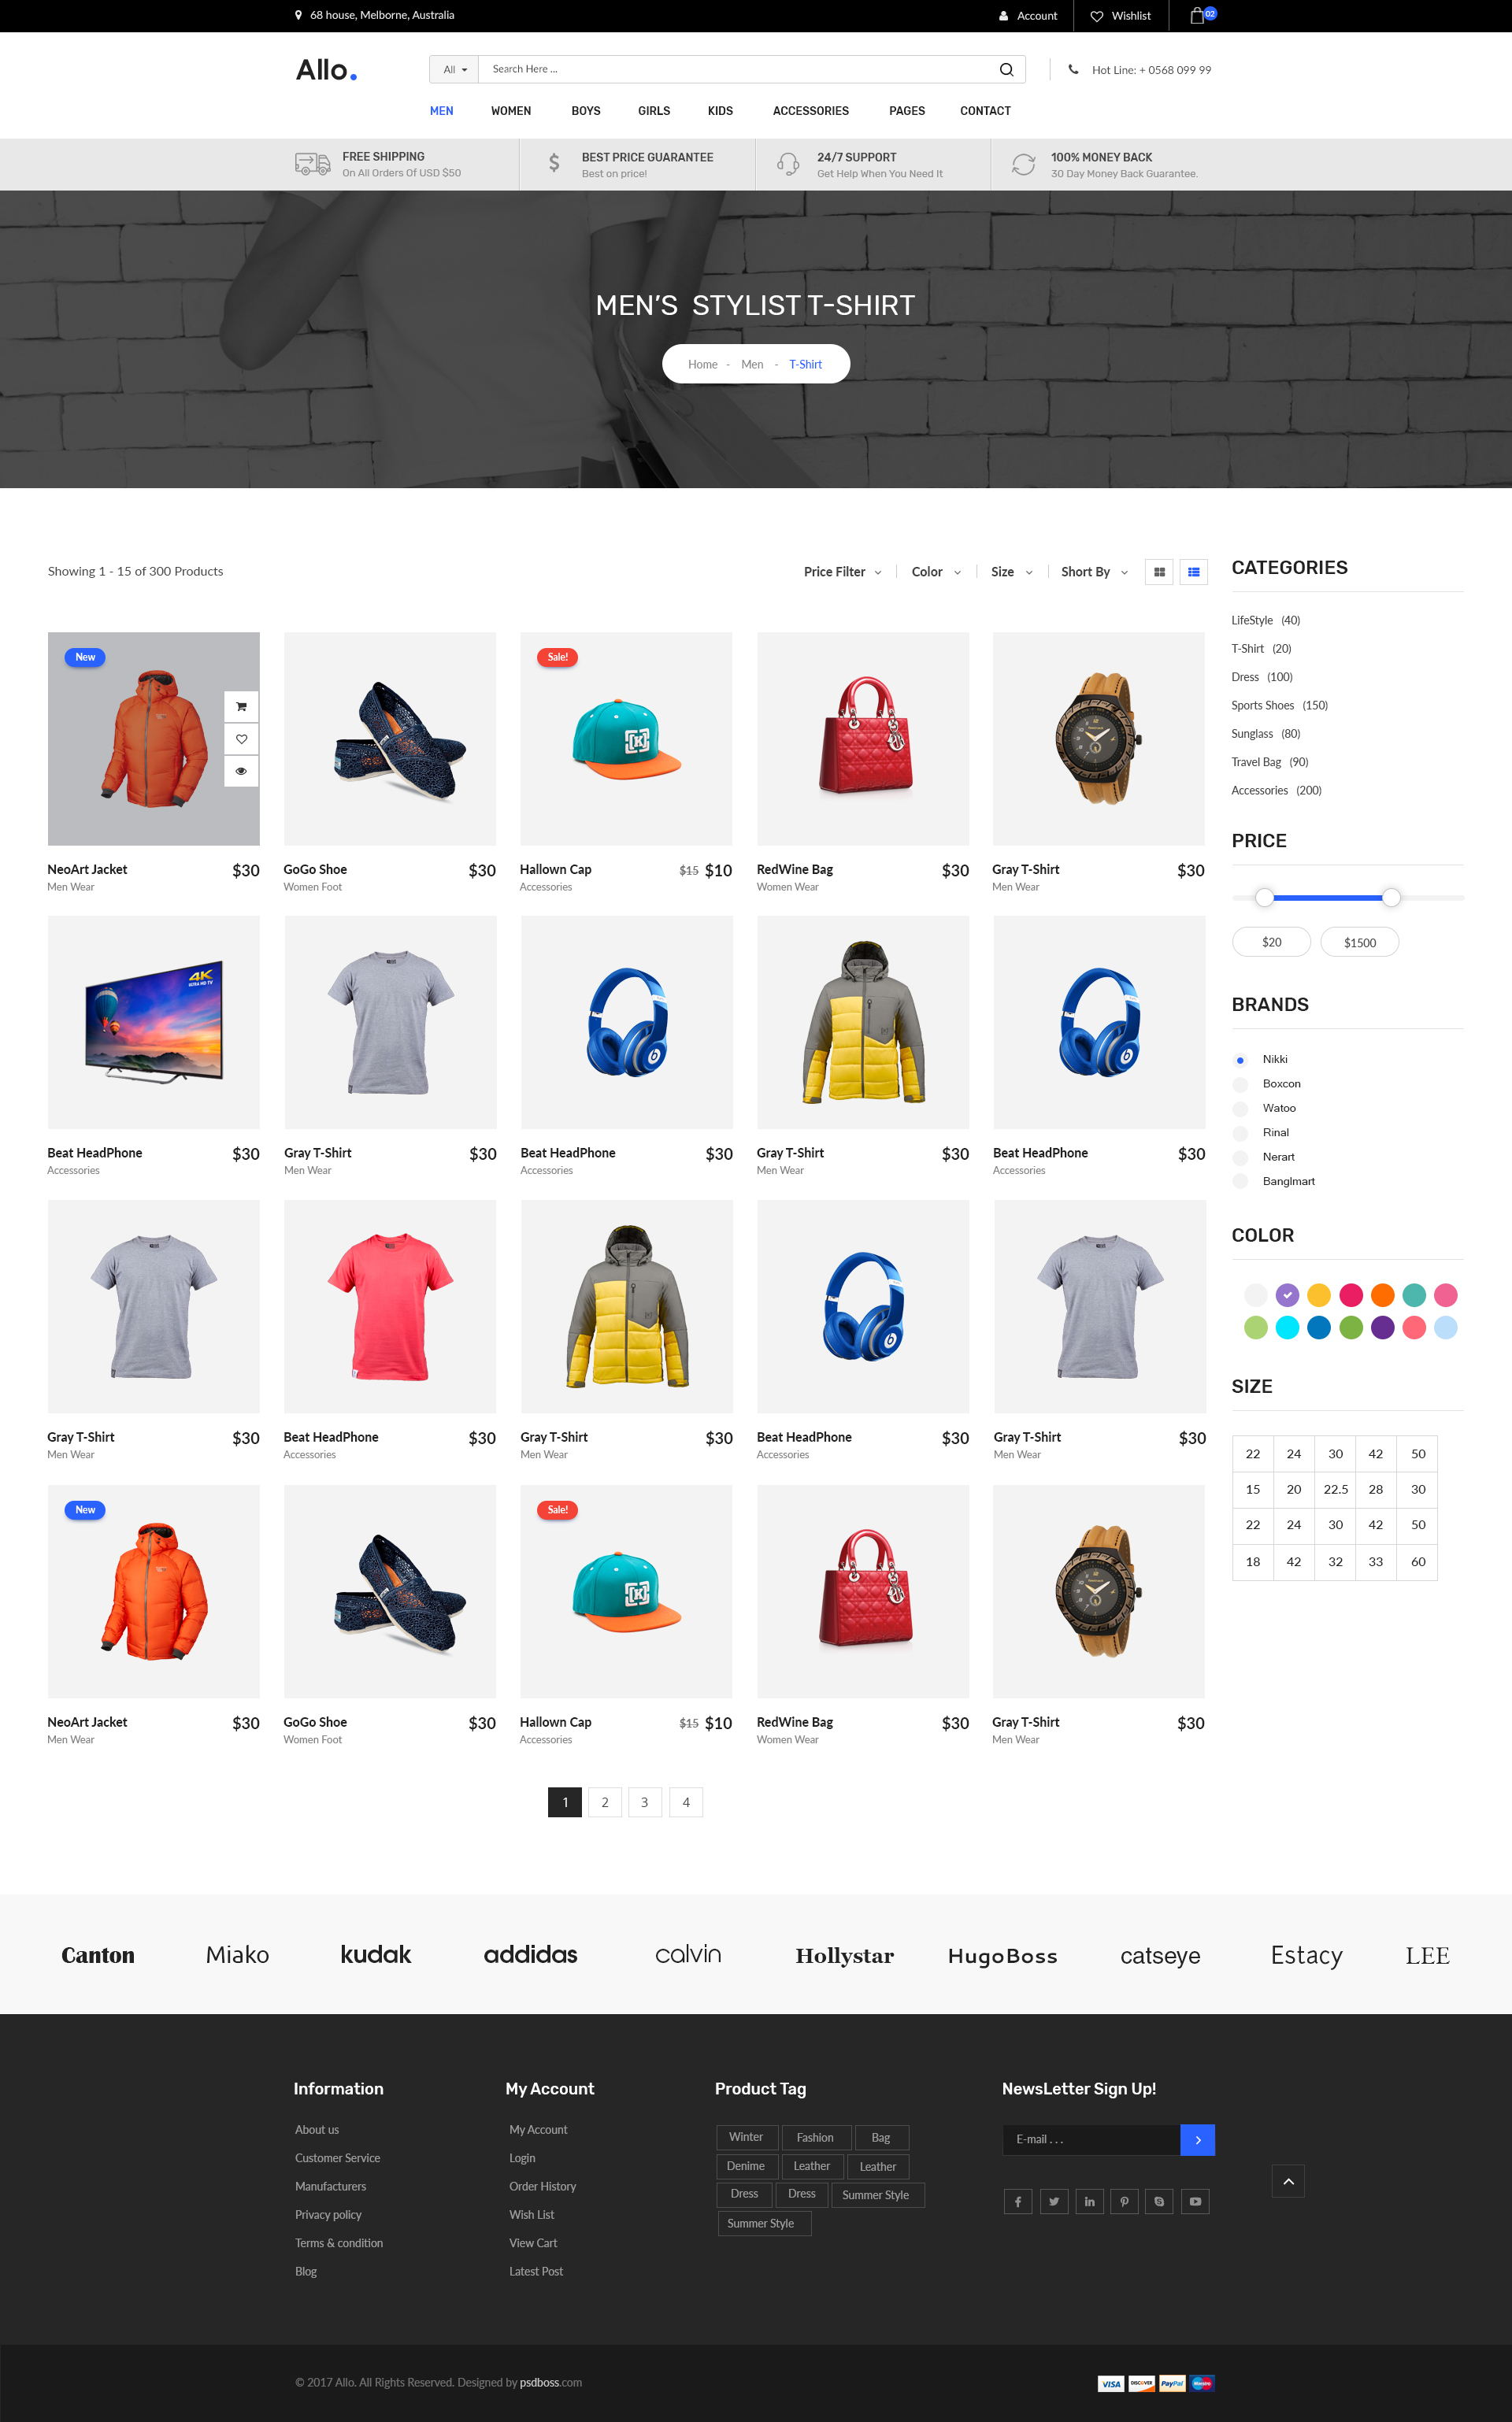Switch to list view icon
Viewport: 1512px width, 2422px height.
point(1193,572)
